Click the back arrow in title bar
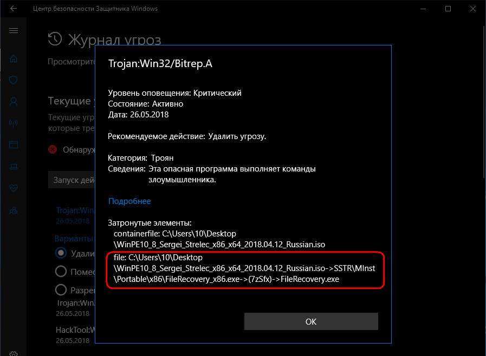 click(14, 9)
